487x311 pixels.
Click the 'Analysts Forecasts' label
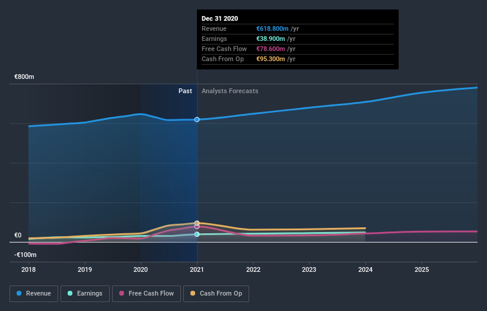[230, 91]
